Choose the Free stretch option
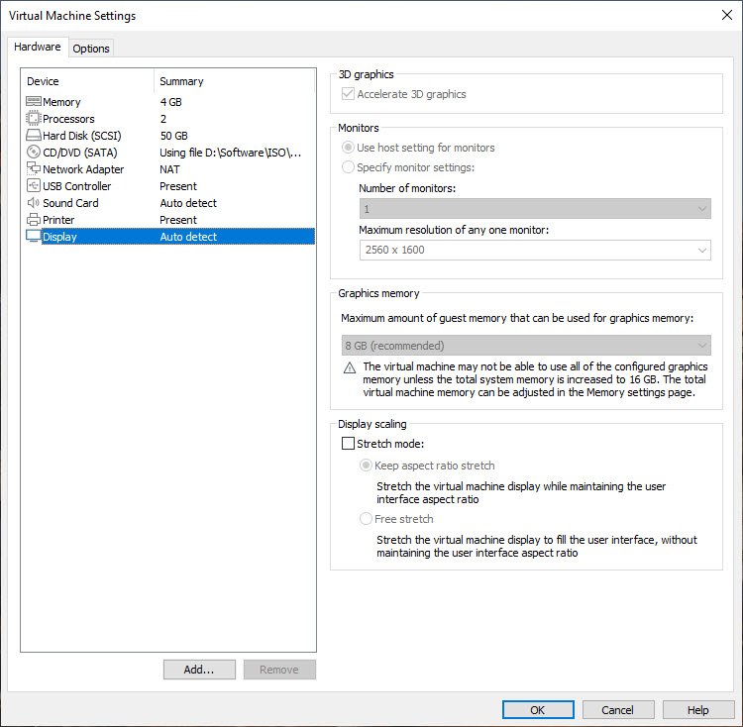743x727 pixels. pyautogui.click(x=366, y=519)
